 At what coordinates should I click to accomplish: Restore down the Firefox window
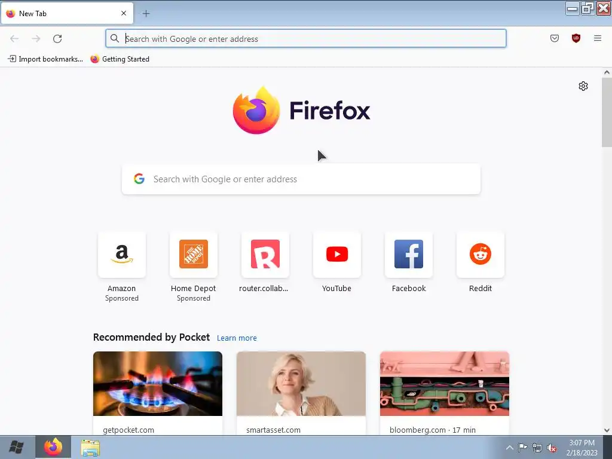[x=587, y=8]
